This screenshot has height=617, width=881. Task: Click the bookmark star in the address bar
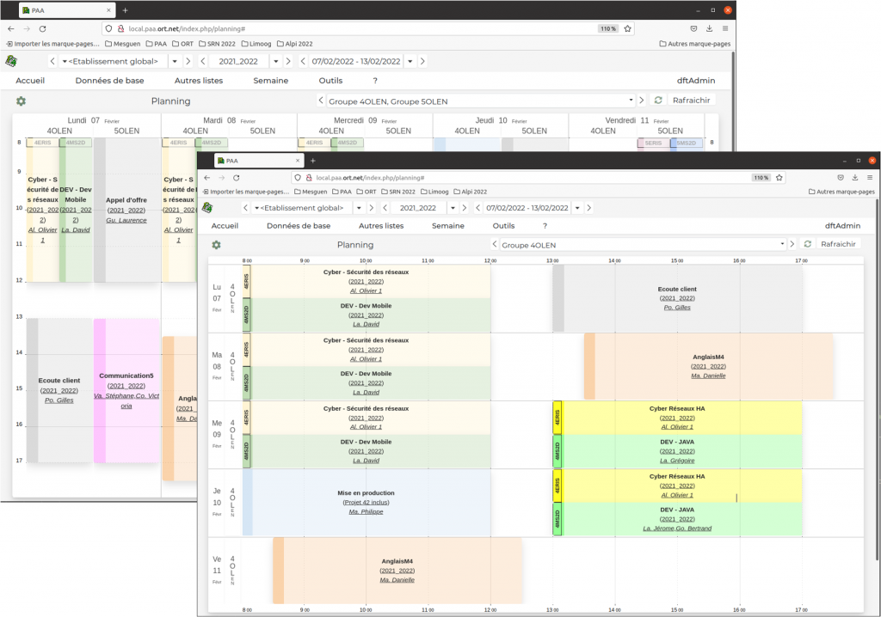779,177
